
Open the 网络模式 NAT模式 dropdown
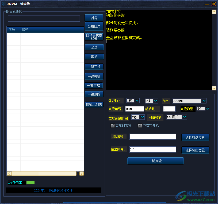[184, 117]
